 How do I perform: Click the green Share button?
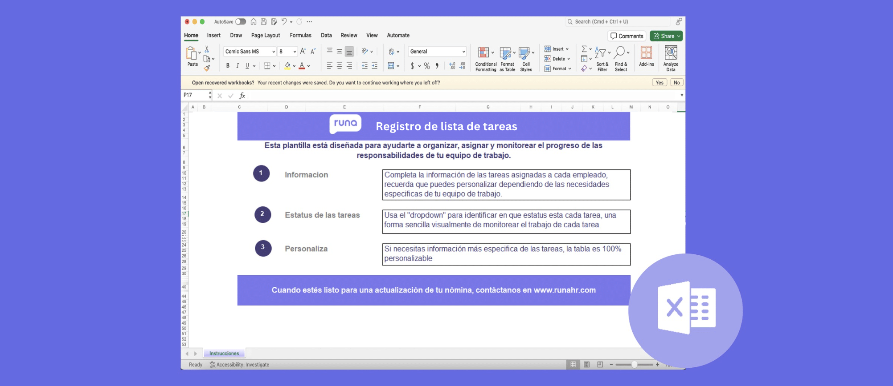coord(666,36)
